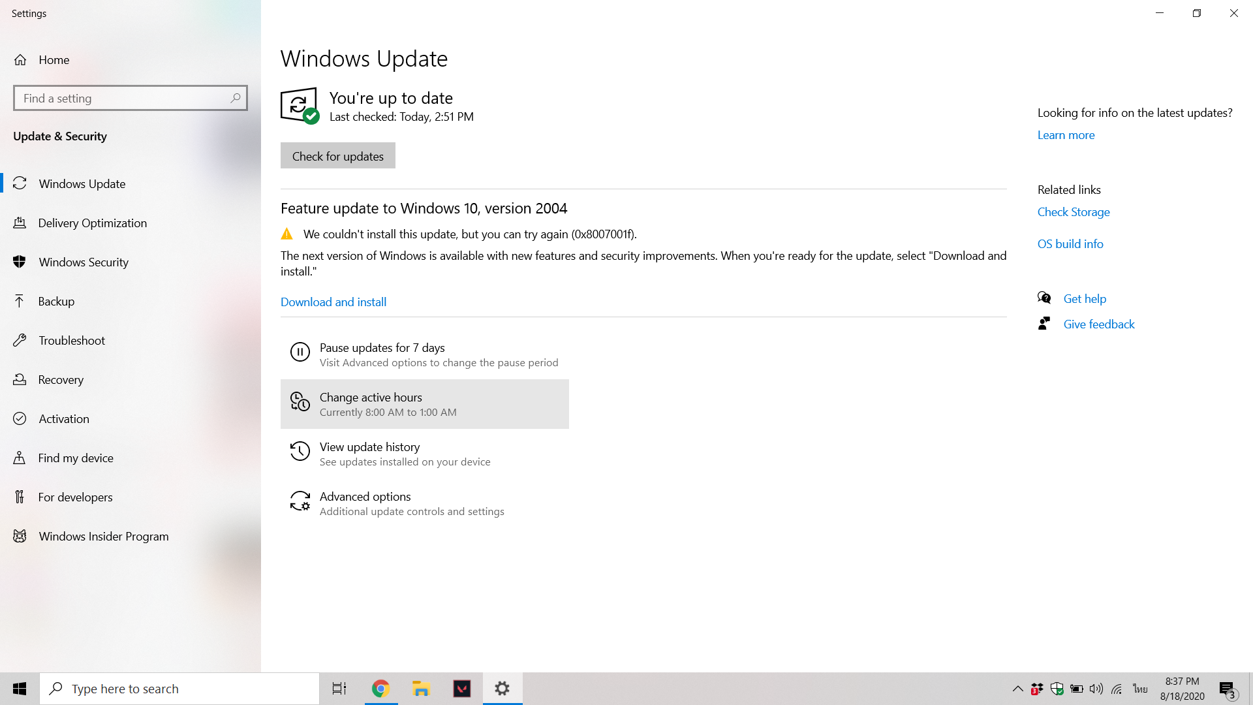Click the active hours clock icon

click(300, 401)
